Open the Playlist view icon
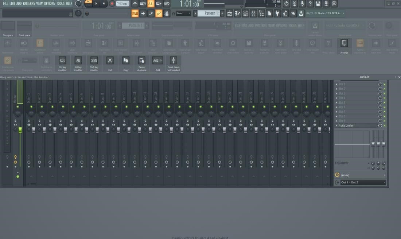Screen dimensions: 401x239 tap(229, 13)
